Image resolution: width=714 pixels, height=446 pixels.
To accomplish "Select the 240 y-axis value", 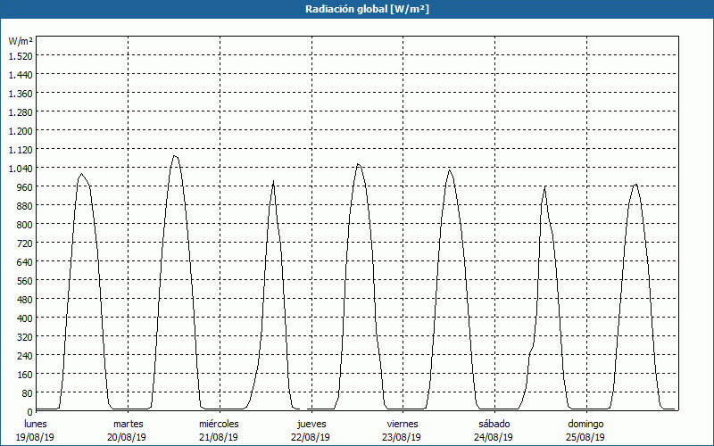I will 25,356.
